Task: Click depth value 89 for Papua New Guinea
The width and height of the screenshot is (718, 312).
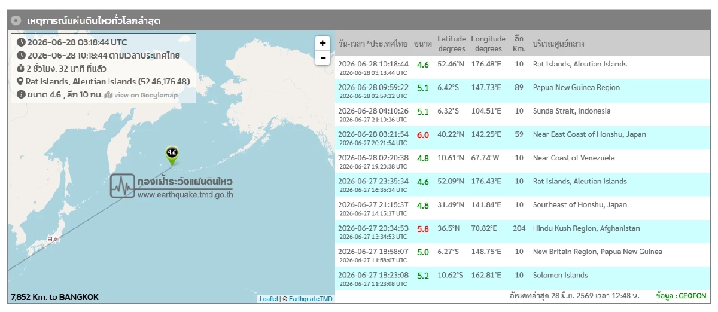Action: [x=519, y=87]
